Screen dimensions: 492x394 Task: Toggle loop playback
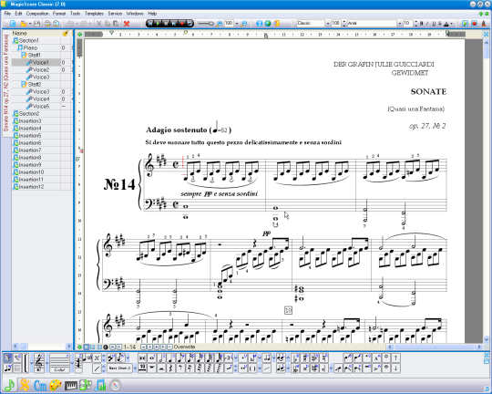[190, 23]
